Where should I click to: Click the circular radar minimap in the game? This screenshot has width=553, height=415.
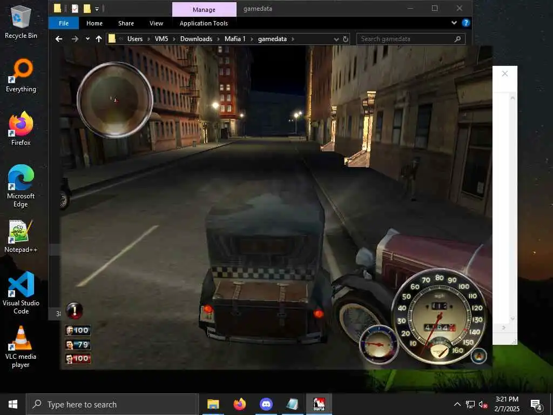(x=115, y=100)
